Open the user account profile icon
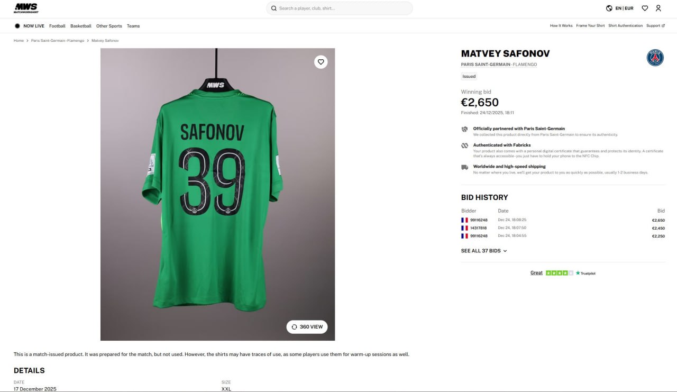 tap(658, 8)
